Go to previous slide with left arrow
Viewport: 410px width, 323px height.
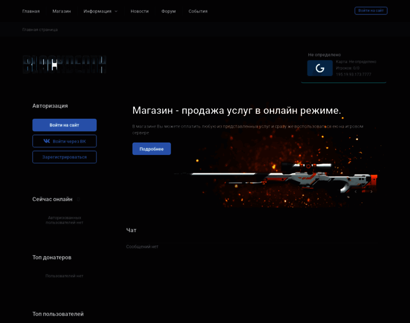tap(356, 192)
